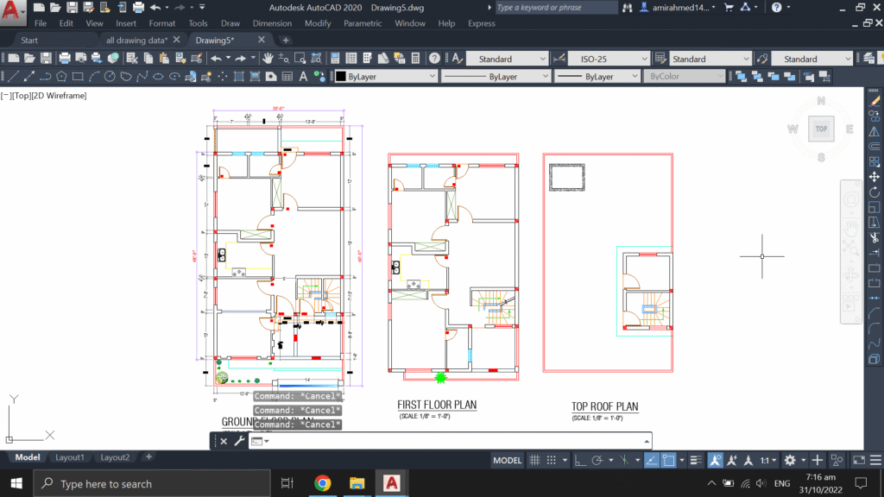Open the Help question mark icon
This screenshot has width=884, height=497.
tap(434, 58)
